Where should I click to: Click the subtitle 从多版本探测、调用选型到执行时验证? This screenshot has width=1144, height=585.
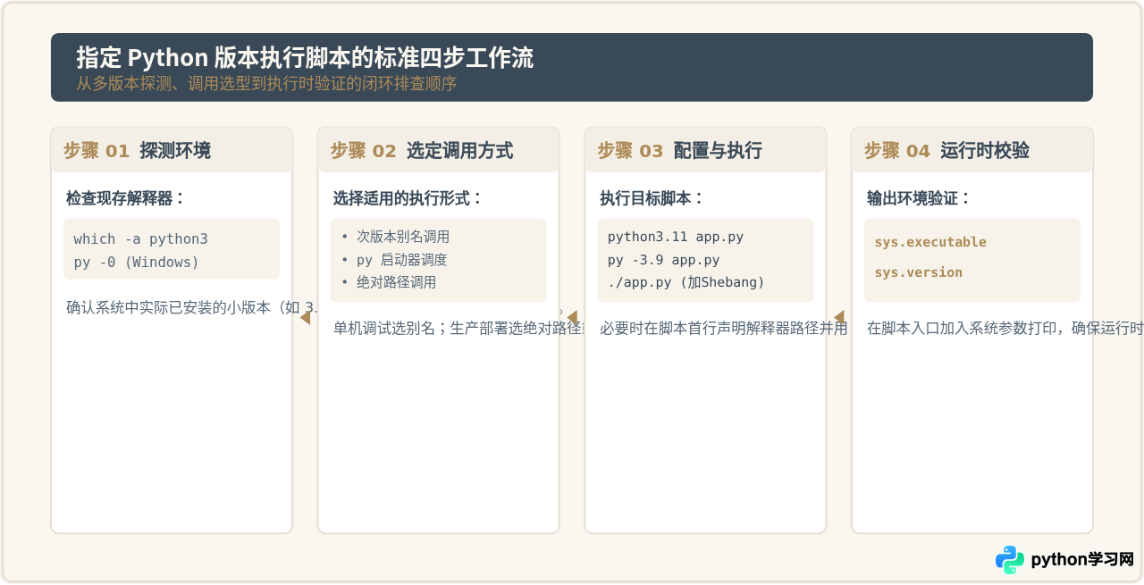[266, 84]
